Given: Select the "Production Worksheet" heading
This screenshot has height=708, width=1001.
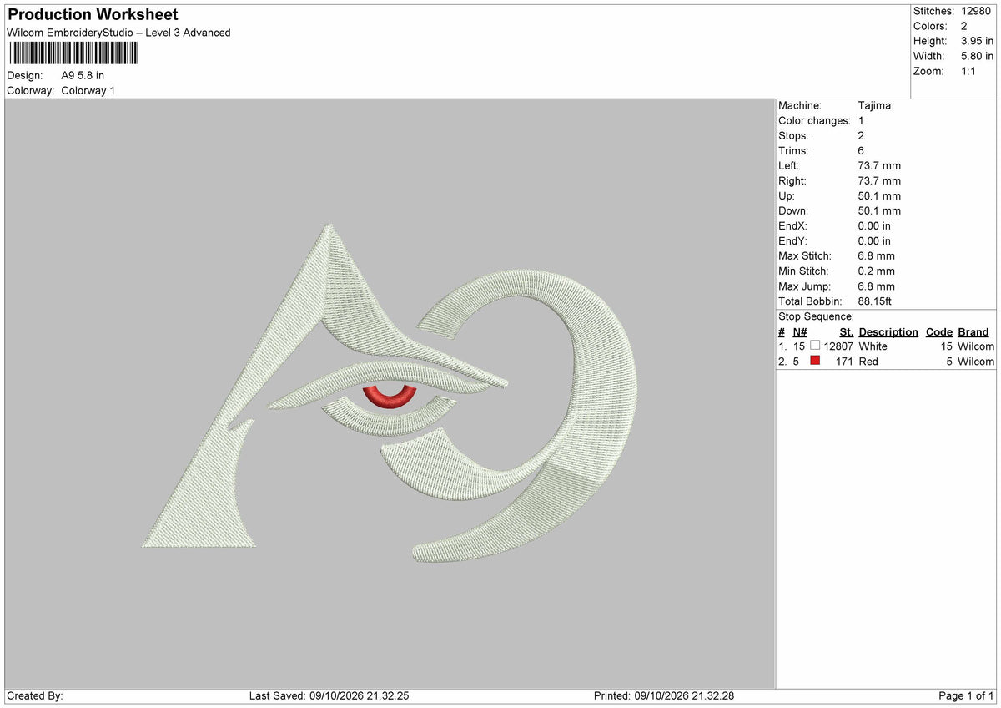Looking at the screenshot, I should click(x=93, y=14).
